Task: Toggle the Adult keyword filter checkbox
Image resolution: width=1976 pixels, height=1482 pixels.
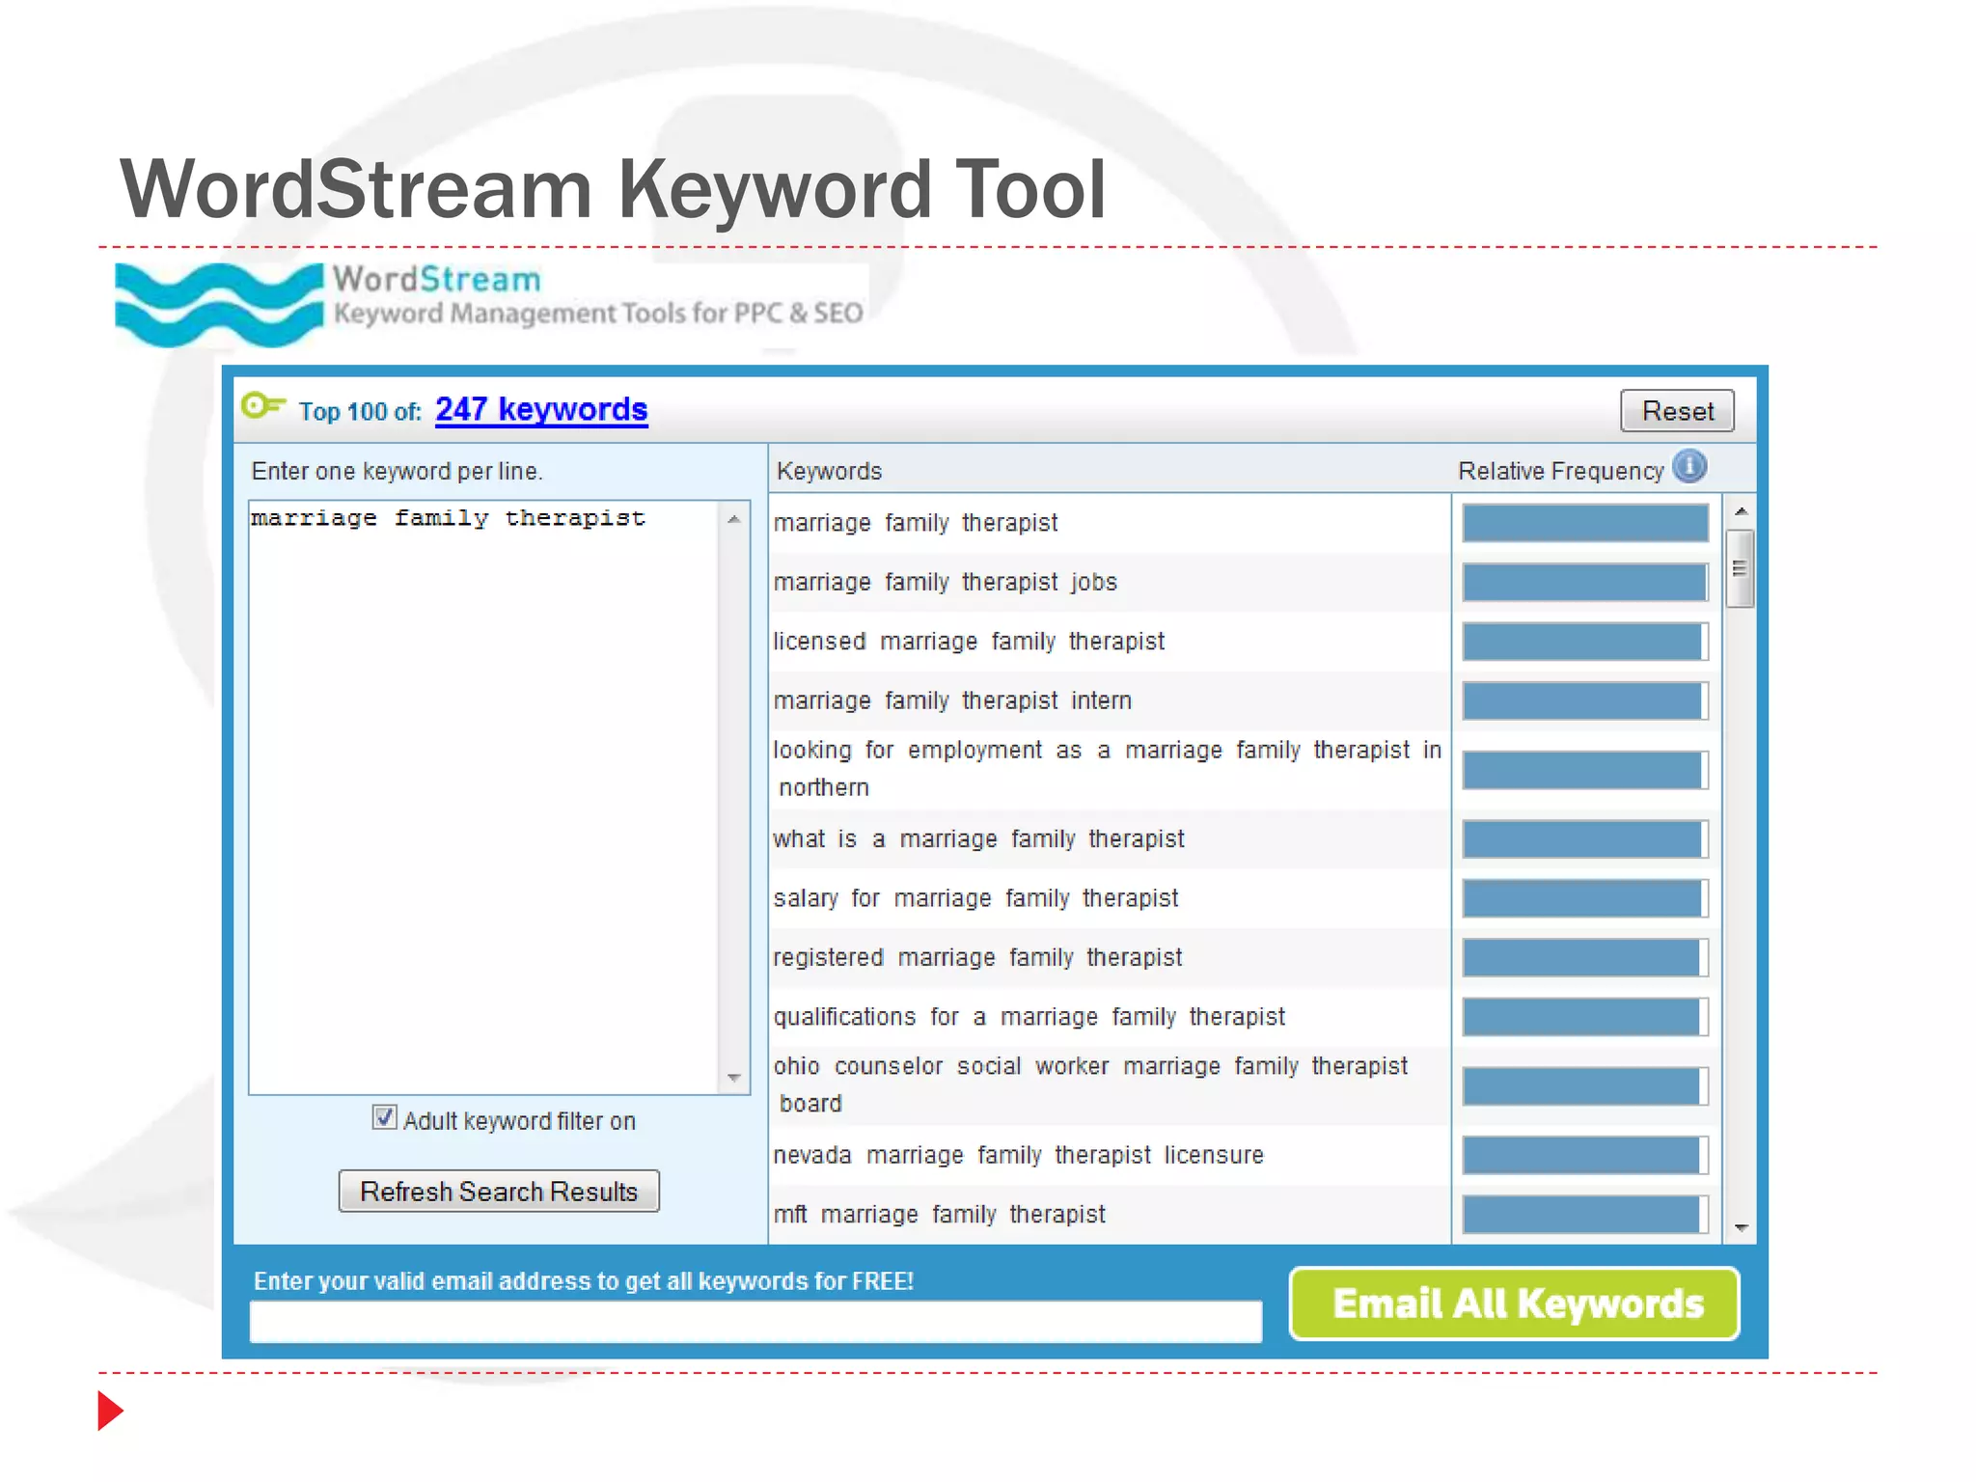Action: pos(384,1117)
